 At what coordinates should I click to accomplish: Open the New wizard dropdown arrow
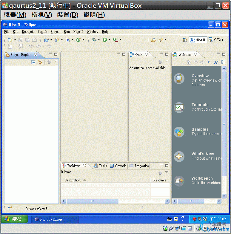click(x=15, y=40)
